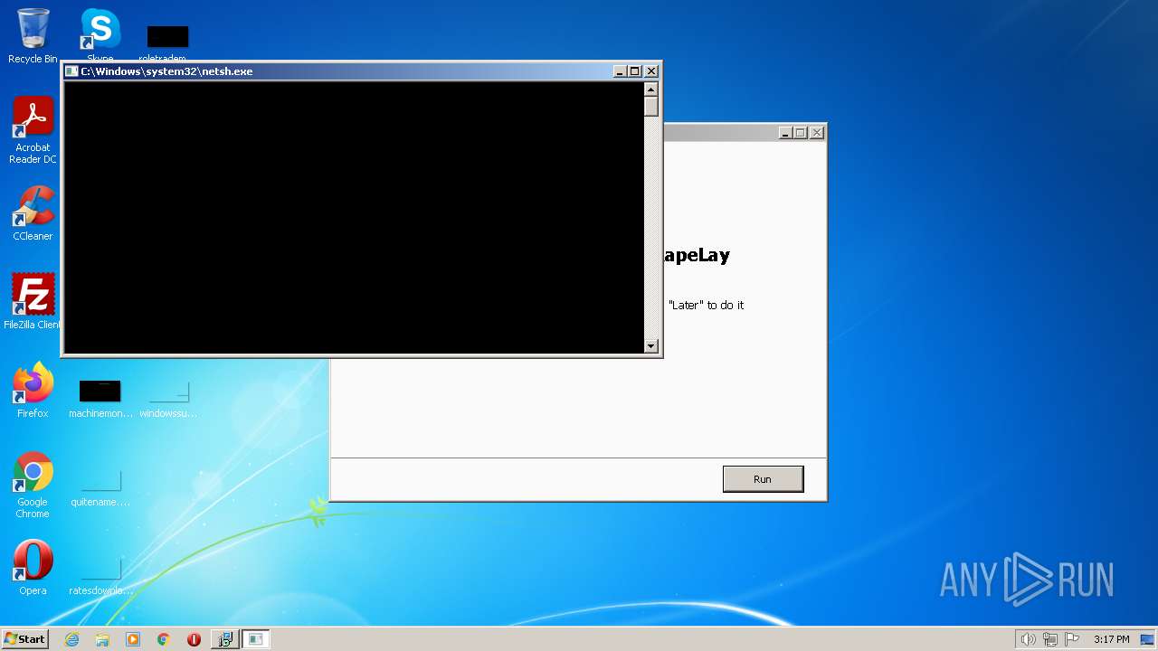Select the machinemon... desktop file
This screenshot has width=1158, height=651.
(100, 399)
